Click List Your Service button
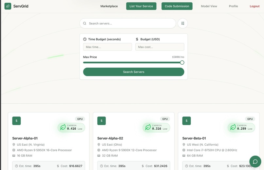The image size is (264, 170). (x=141, y=6)
